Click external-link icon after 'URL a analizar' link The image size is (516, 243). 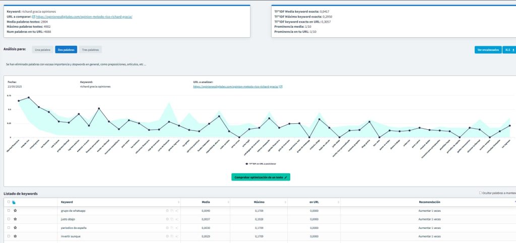coord(281,87)
